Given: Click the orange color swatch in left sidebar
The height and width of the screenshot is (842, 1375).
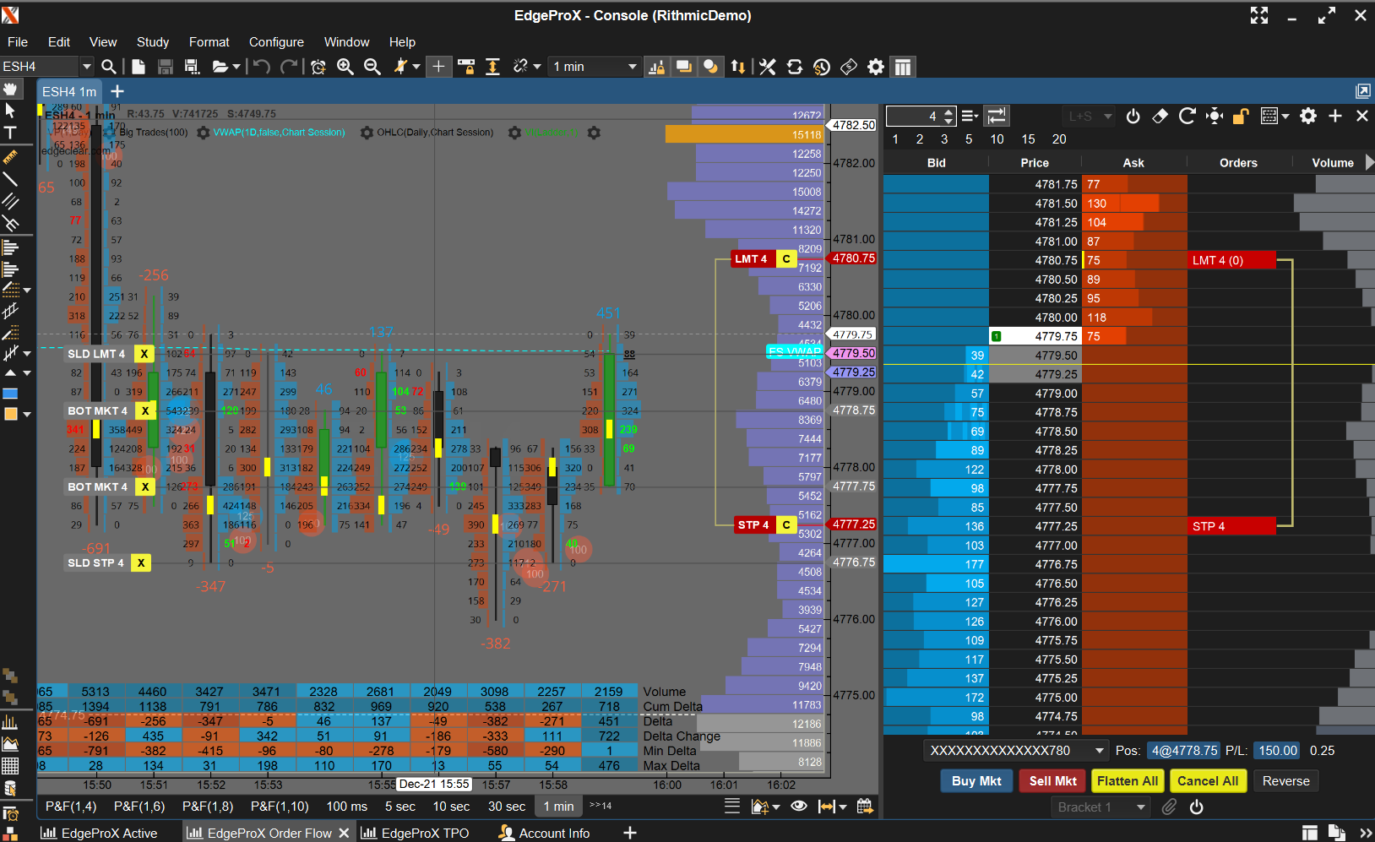Looking at the screenshot, I should [11, 414].
